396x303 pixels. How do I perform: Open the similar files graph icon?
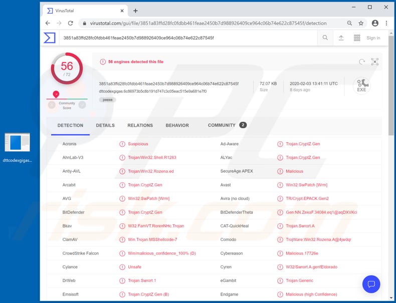click(374, 62)
